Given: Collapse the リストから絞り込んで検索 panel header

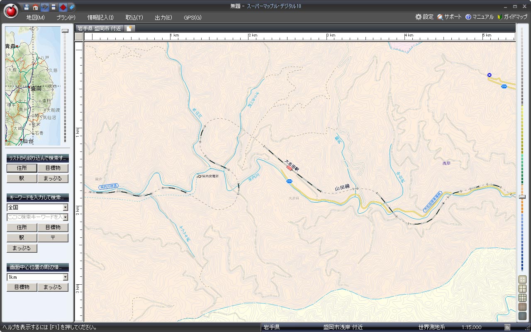Looking at the screenshot, I should point(37,158).
